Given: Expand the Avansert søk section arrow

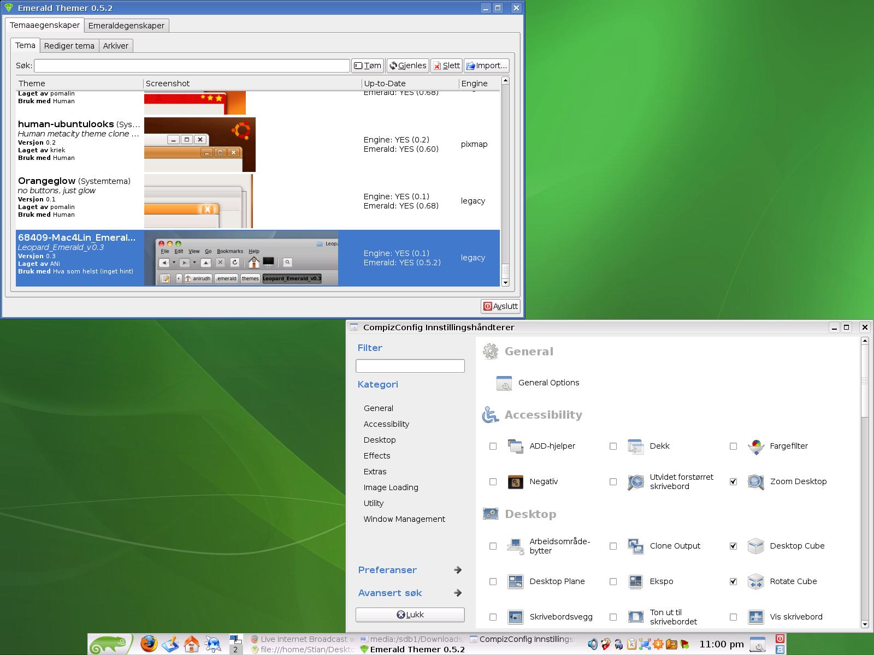Looking at the screenshot, I should coord(458,593).
